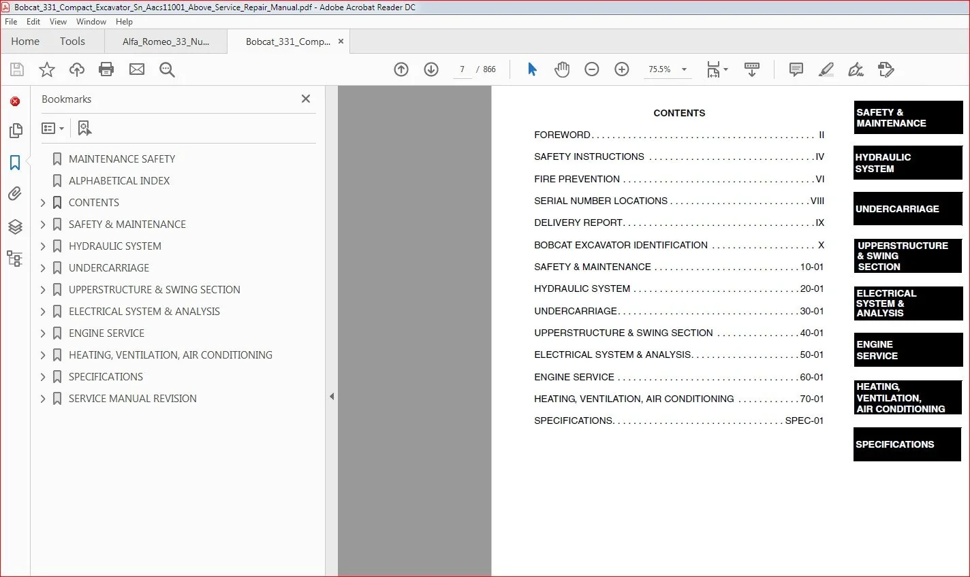Close the Bobcat_331 document tab

341,42
